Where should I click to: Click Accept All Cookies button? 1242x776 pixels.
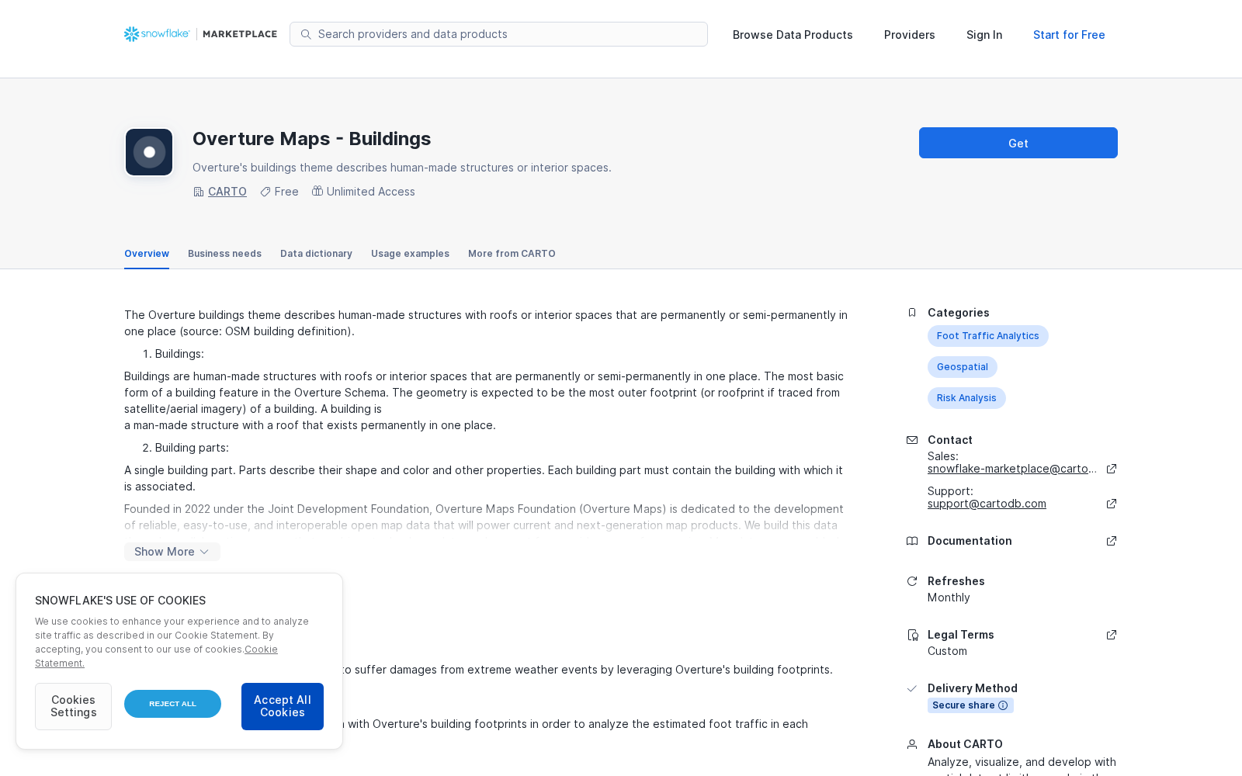pos(283,706)
